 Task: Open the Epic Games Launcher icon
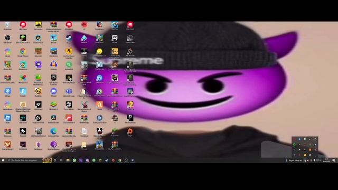click(53, 80)
